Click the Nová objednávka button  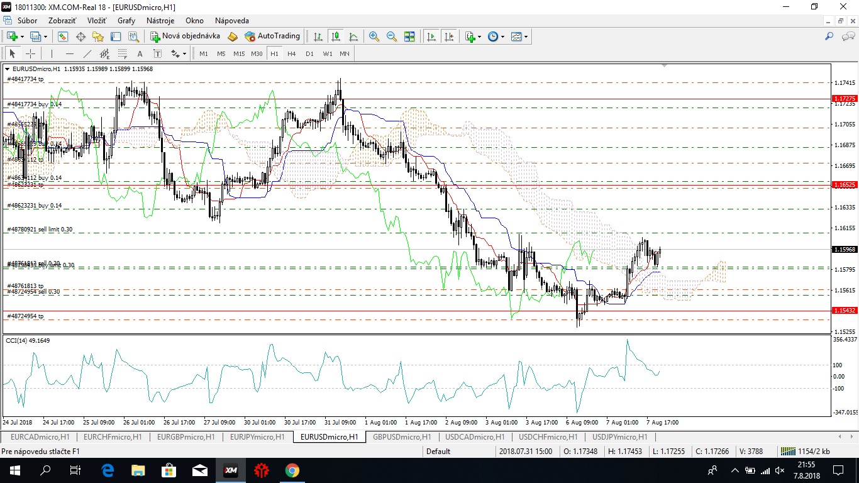tap(185, 36)
